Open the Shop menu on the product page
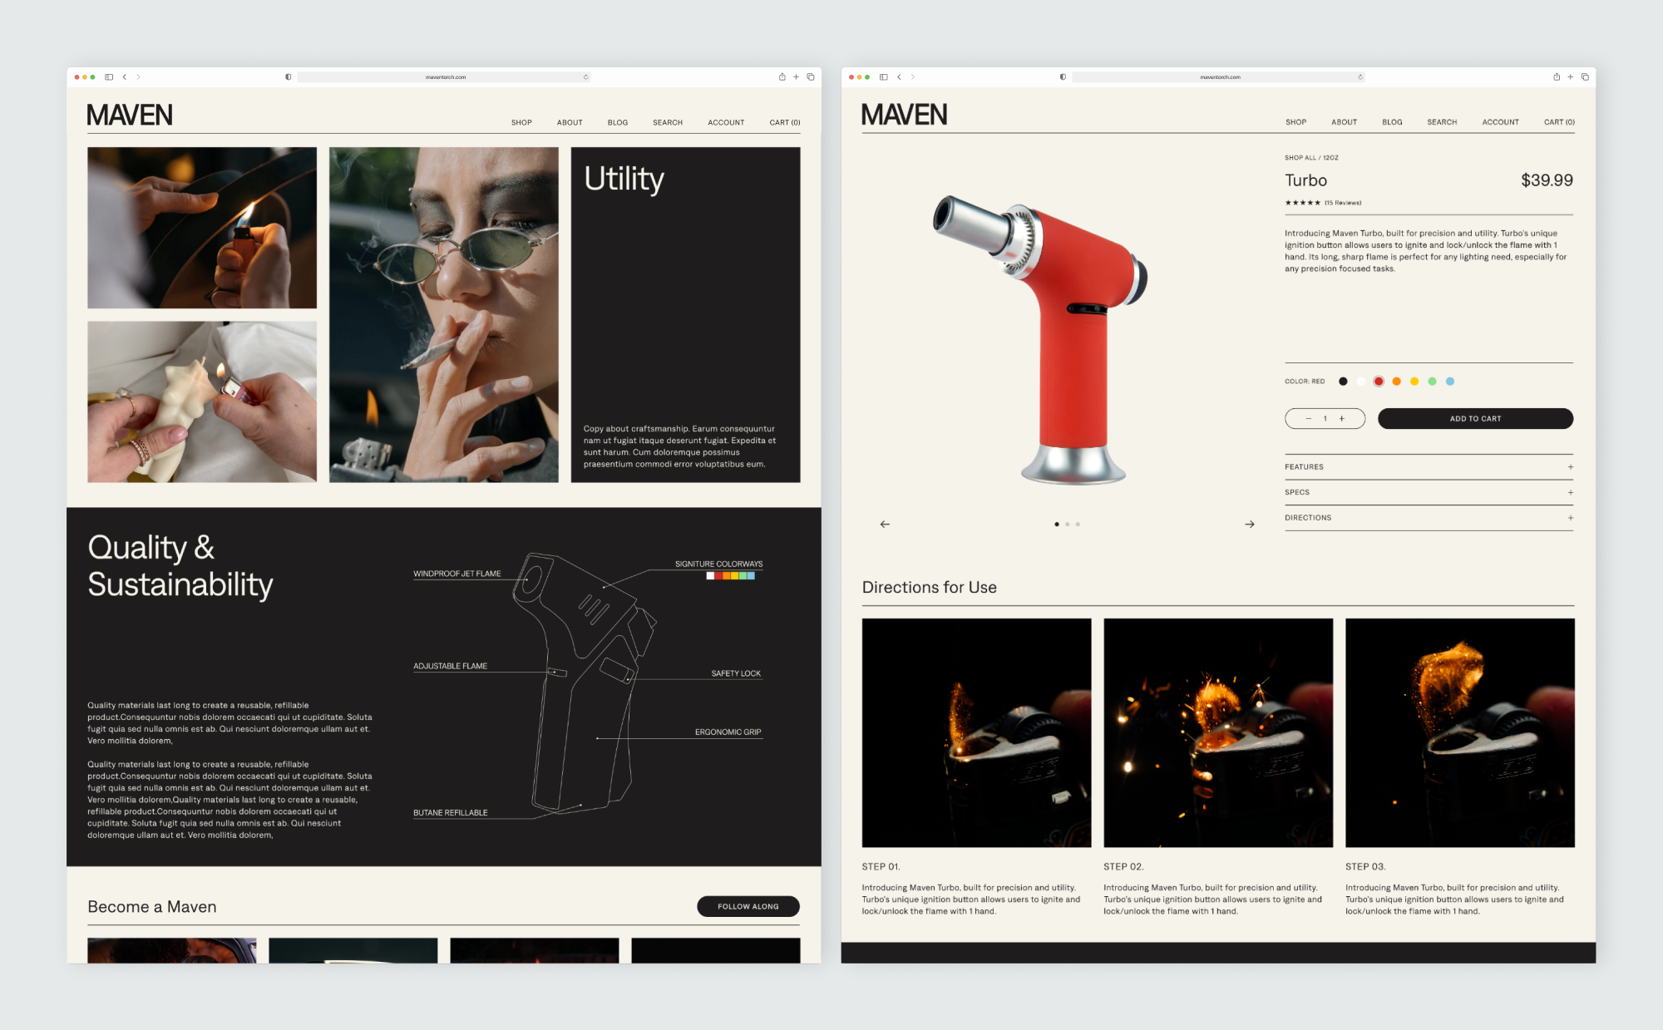 point(1295,122)
